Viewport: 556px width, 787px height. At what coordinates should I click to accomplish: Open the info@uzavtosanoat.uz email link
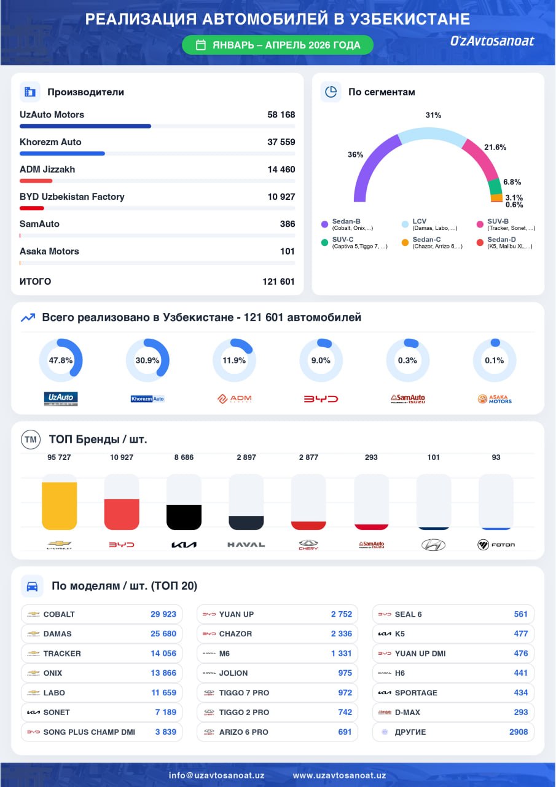216,775
